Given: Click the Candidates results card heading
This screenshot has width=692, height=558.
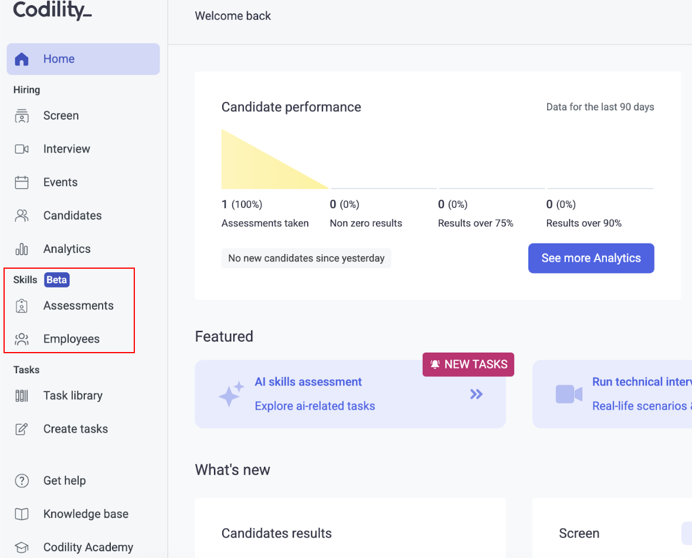Looking at the screenshot, I should tap(277, 533).
